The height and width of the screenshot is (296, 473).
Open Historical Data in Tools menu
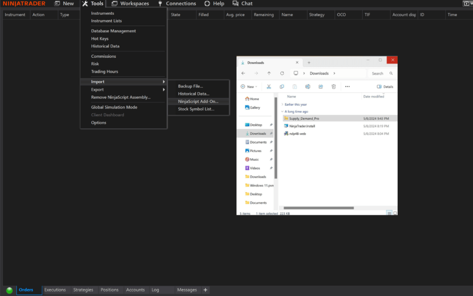(x=105, y=46)
